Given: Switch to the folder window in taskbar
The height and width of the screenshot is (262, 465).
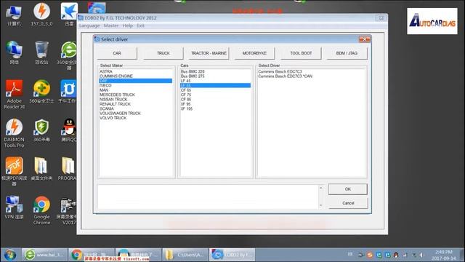Looking at the screenshot, I should (185, 255).
